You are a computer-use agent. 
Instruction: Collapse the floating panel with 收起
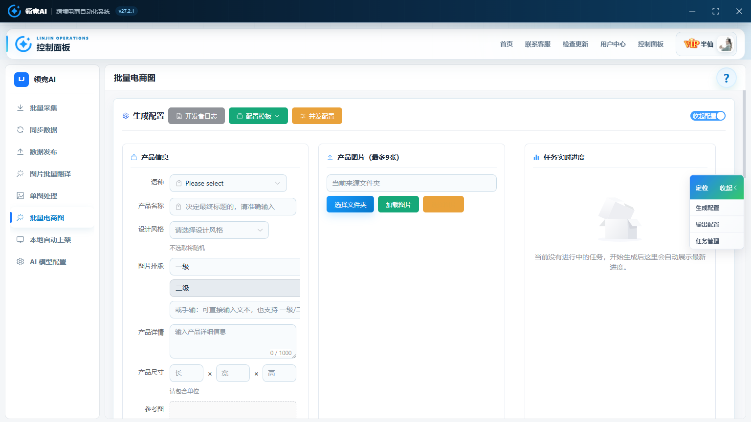[x=729, y=188]
